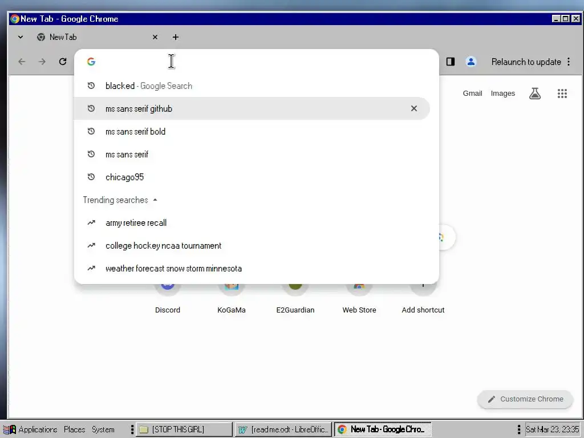Open the Applications menu in the panel

[31, 429]
